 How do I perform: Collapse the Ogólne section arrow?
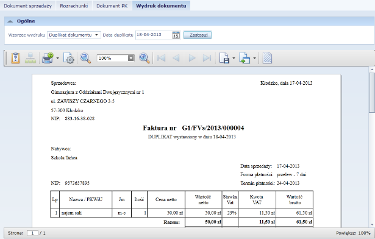10,21
